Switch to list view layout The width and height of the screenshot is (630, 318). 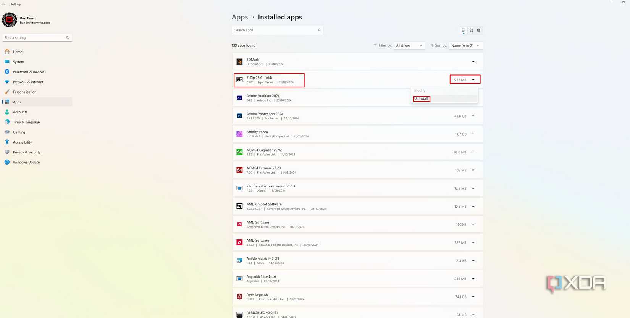(464, 30)
